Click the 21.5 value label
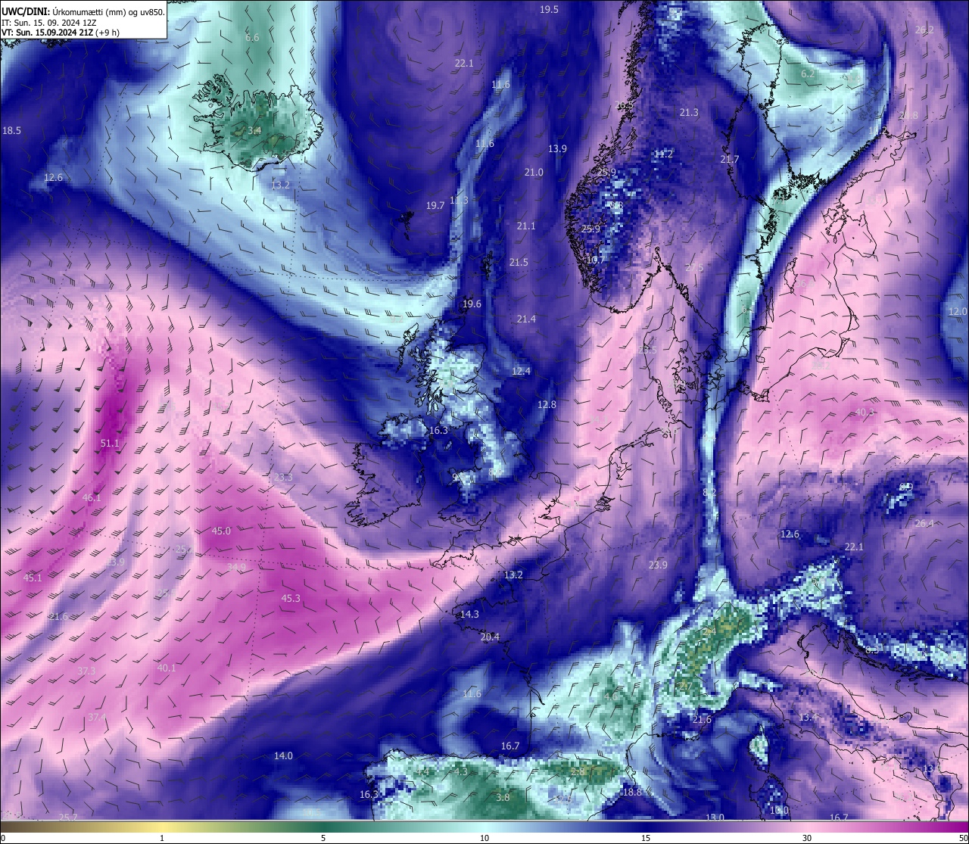969x844 pixels. (x=519, y=262)
